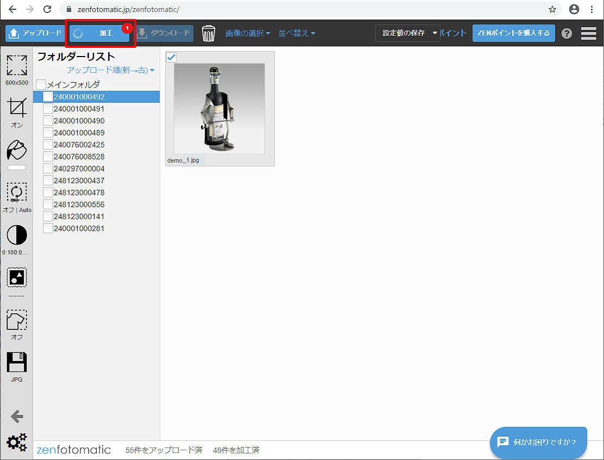Check the メインフォルダ checkbox

(41, 84)
